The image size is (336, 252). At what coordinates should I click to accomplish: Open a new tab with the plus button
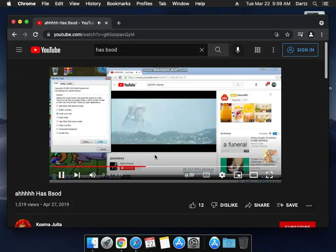tap(119, 23)
